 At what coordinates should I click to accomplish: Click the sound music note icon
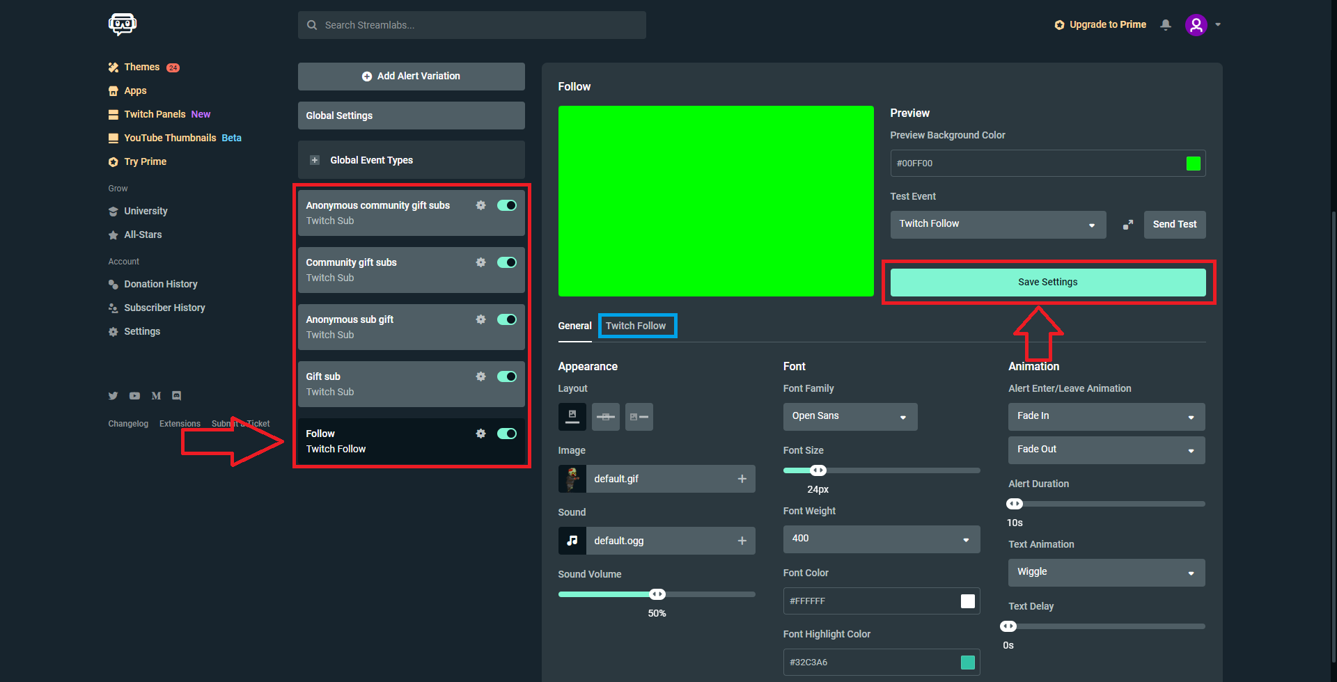tap(572, 541)
